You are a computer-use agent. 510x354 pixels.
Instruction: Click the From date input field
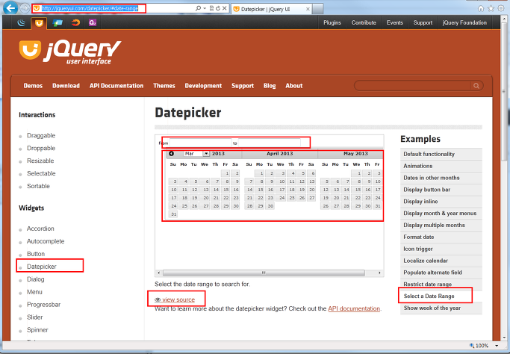click(200, 143)
